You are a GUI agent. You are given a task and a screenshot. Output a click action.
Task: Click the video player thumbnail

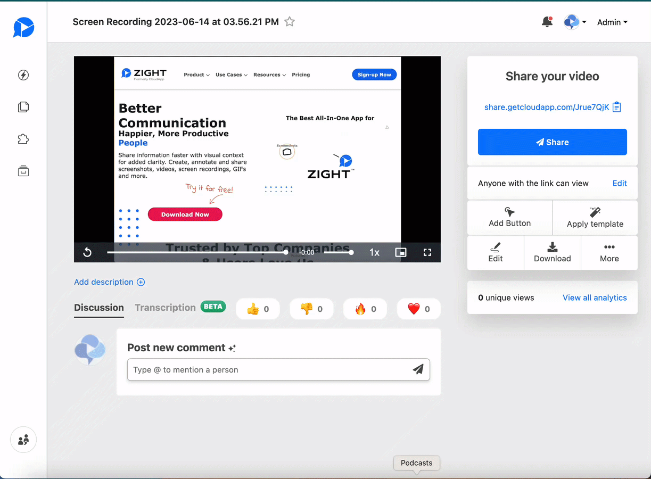coord(257,159)
